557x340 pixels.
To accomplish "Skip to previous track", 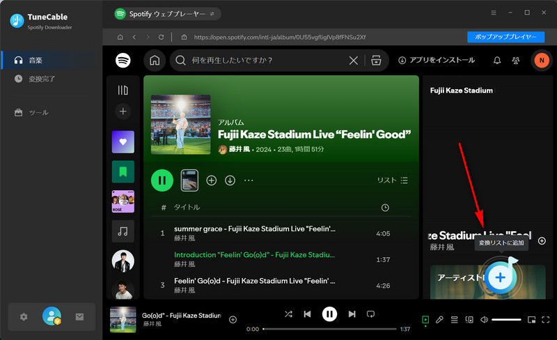I will (x=307, y=314).
